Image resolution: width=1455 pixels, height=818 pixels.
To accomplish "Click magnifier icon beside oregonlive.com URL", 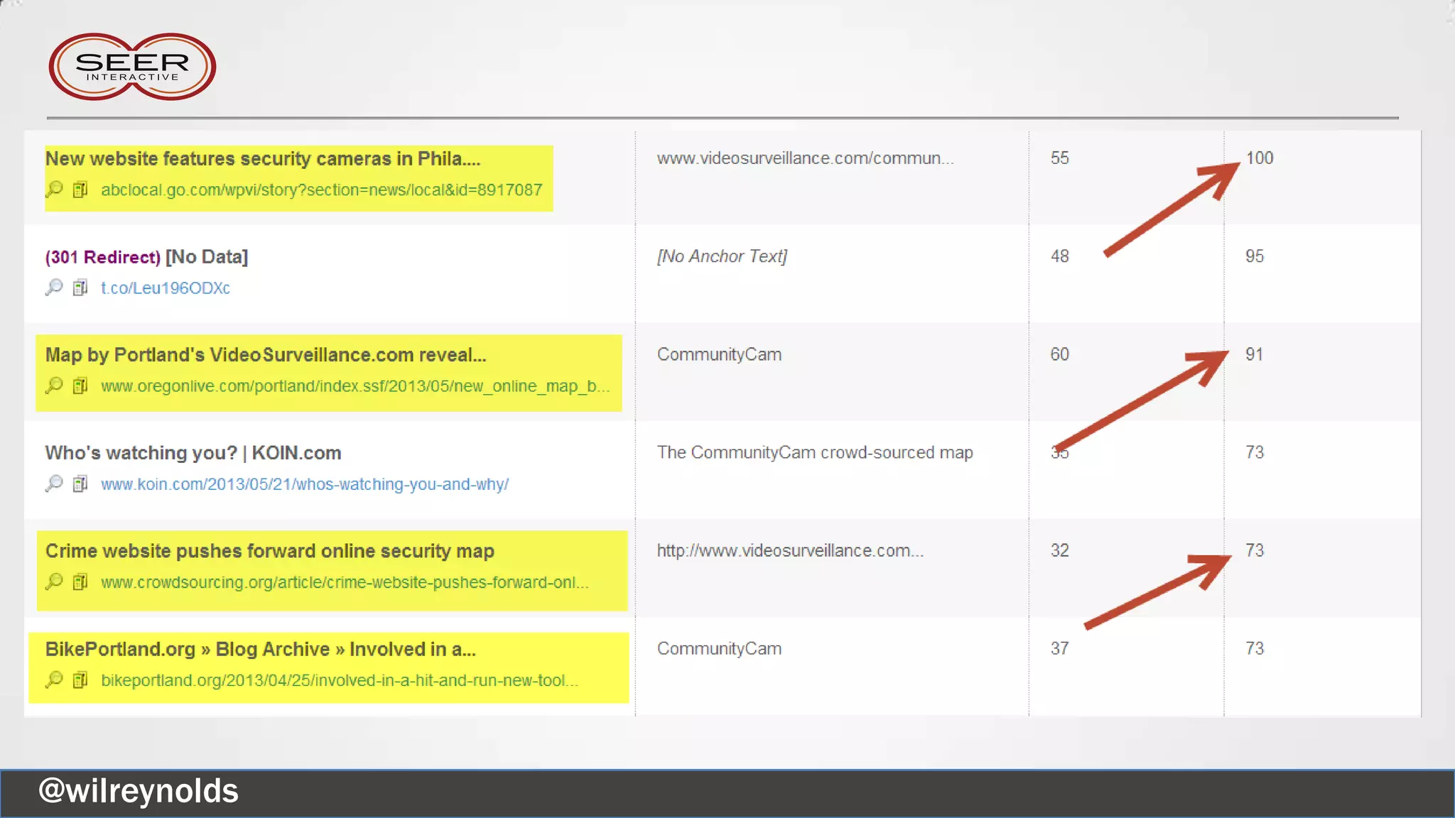I will click(x=54, y=386).
